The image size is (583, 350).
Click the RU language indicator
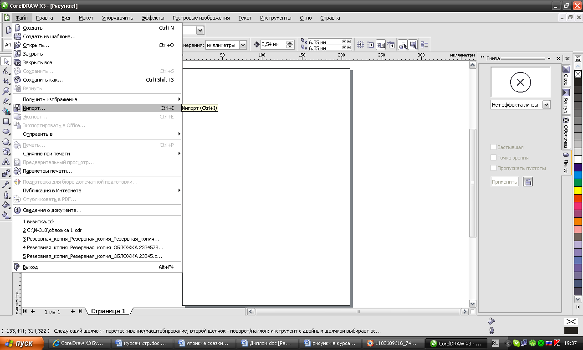coord(495,343)
